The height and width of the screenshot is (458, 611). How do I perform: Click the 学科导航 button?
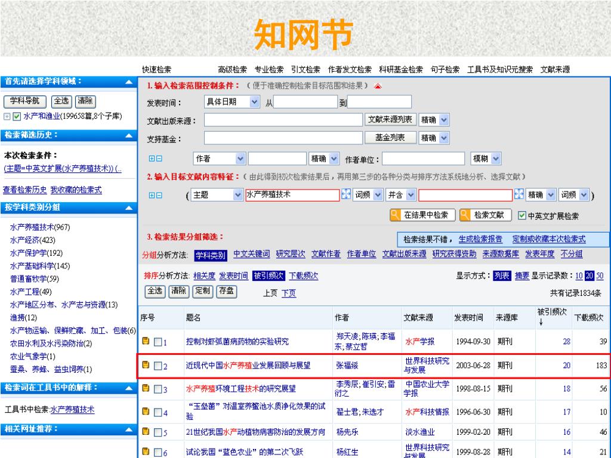coord(25,101)
